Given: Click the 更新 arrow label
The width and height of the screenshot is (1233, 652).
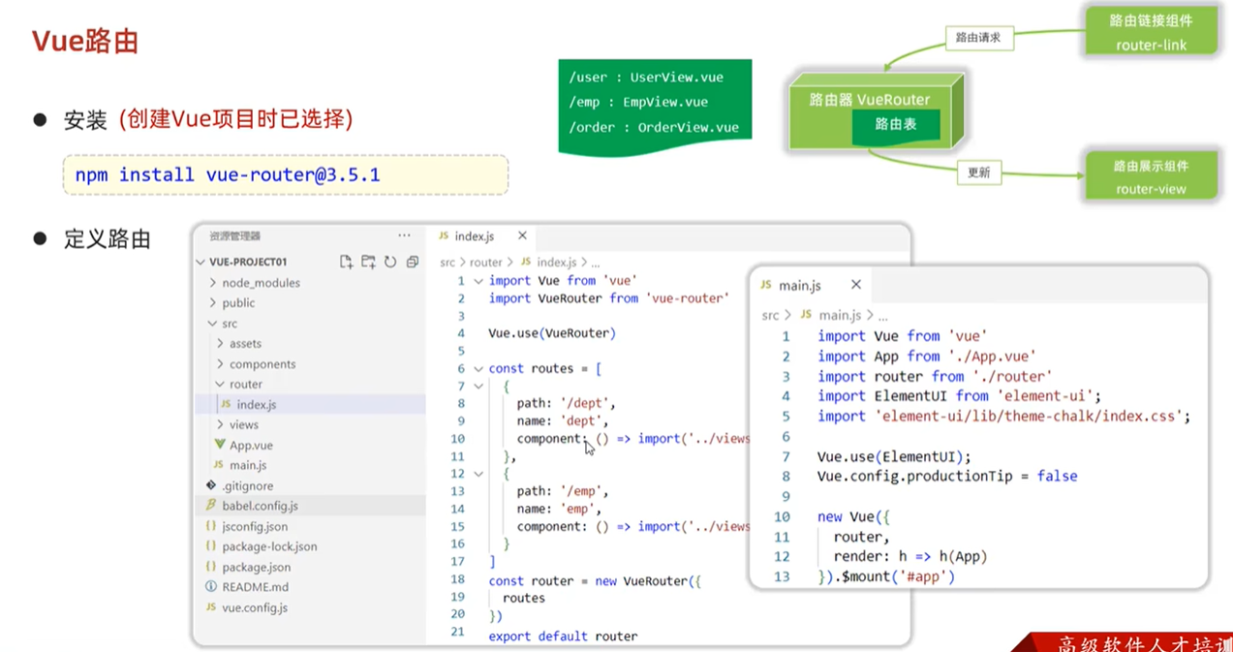Looking at the screenshot, I should point(979,172).
